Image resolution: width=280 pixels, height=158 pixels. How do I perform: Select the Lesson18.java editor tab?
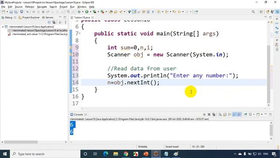click(x=82, y=18)
